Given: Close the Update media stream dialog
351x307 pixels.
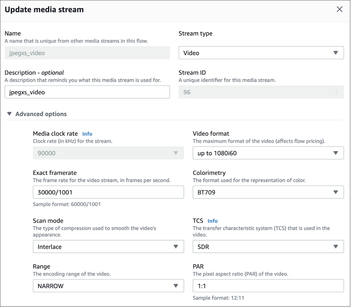Looking at the screenshot, I should [x=339, y=9].
